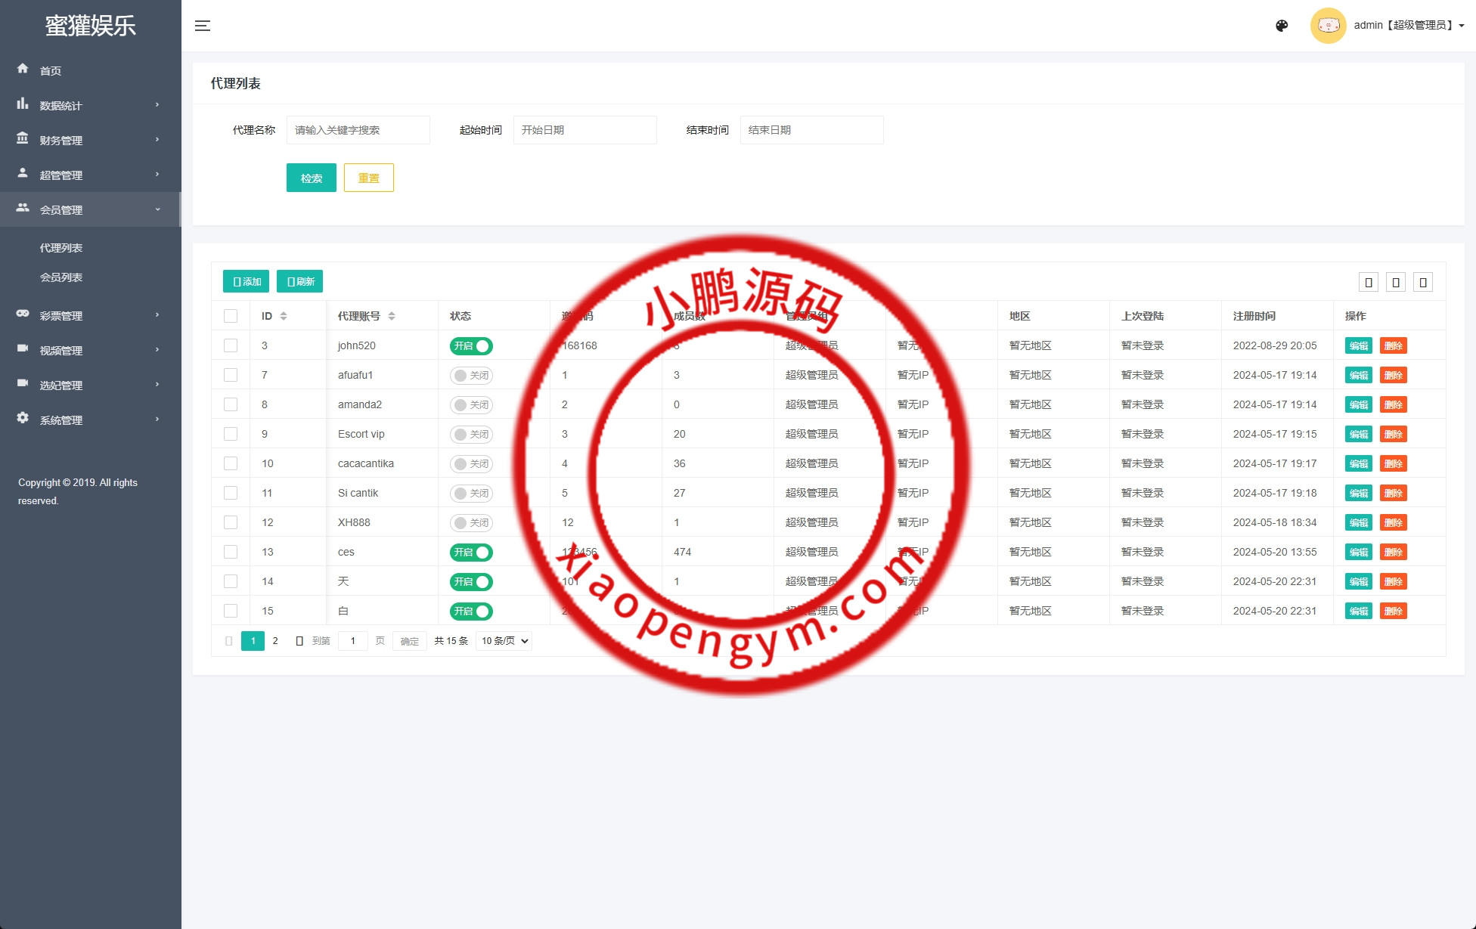Viewport: 1476px width, 929px height.
Task: Click the 代理名称 keyword search field
Action: coord(358,130)
